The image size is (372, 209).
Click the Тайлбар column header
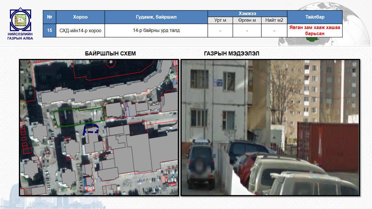pyautogui.click(x=315, y=17)
